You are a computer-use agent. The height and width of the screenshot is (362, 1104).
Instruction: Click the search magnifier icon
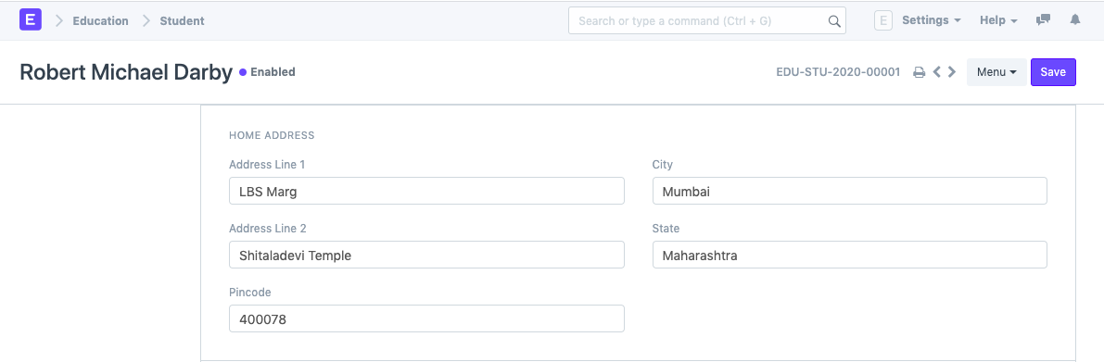834,21
